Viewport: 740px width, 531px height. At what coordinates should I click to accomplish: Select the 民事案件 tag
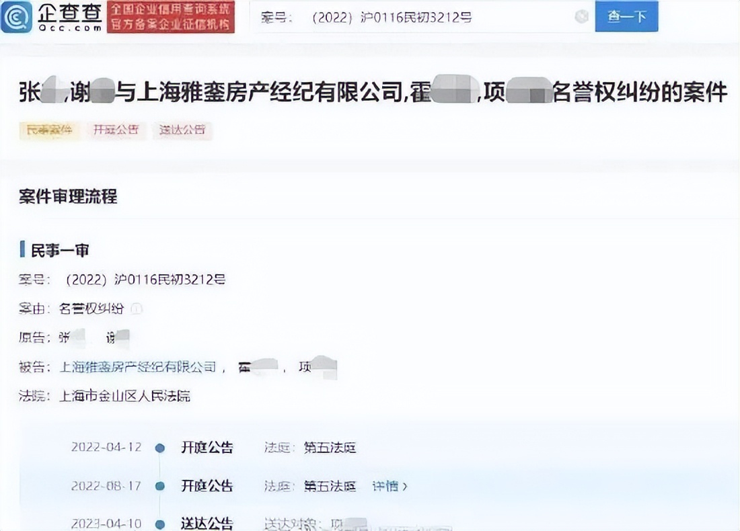(48, 130)
